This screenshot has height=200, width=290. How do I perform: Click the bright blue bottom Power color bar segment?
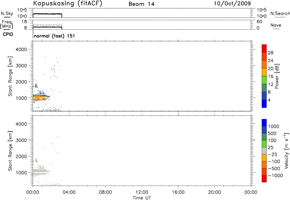coord(264,104)
